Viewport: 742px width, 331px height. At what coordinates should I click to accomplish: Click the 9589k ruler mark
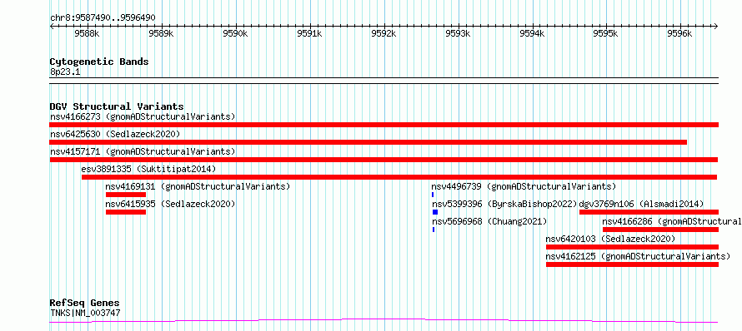(x=162, y=34)
